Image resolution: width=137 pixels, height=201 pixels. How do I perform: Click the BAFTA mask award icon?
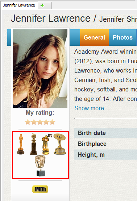pos(40,166)
